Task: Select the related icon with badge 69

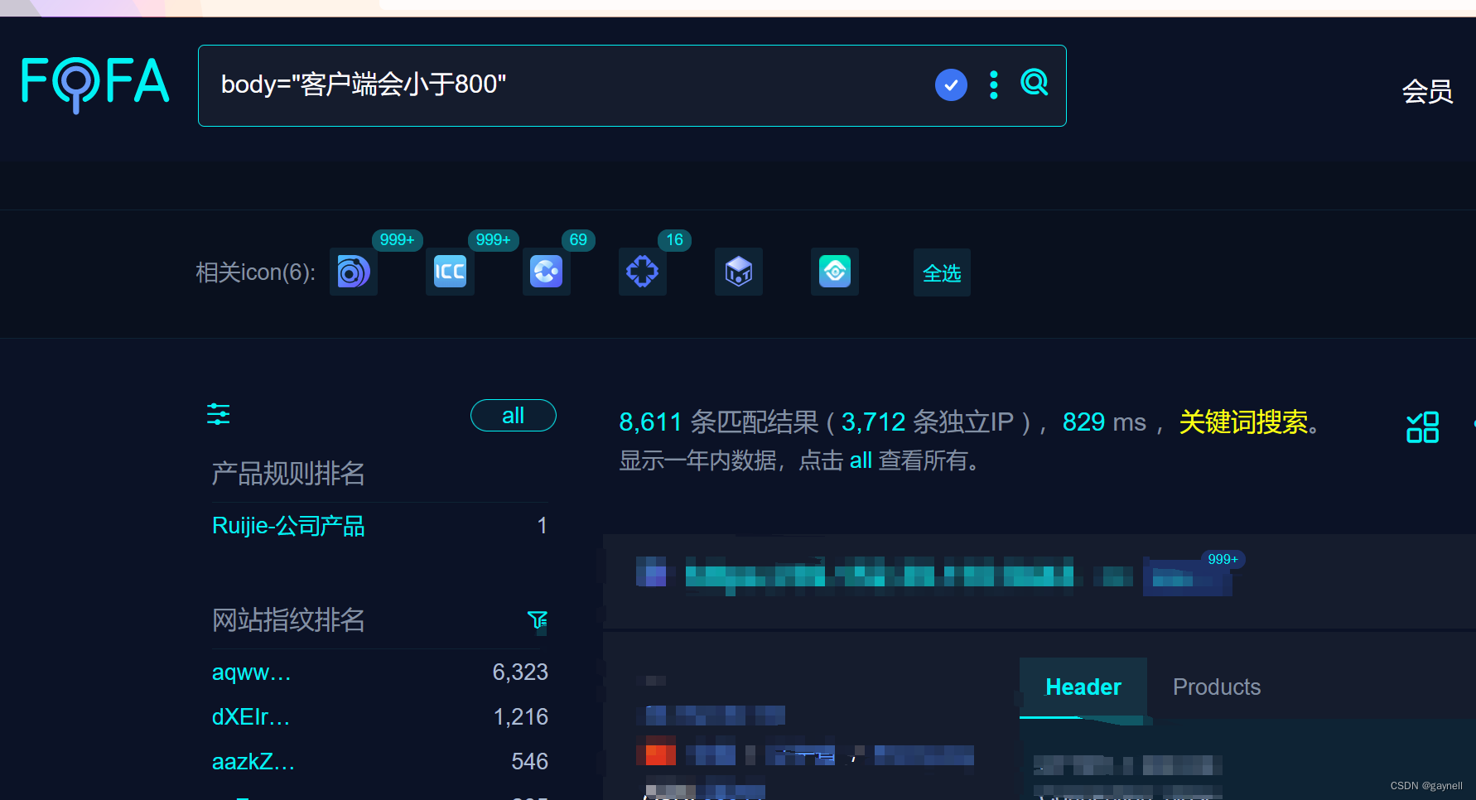Action: pos(546,272)
